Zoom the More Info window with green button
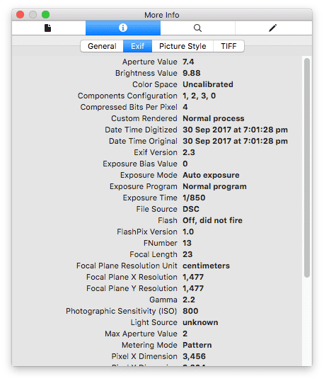Screen dimensions: 324x381 45,15
